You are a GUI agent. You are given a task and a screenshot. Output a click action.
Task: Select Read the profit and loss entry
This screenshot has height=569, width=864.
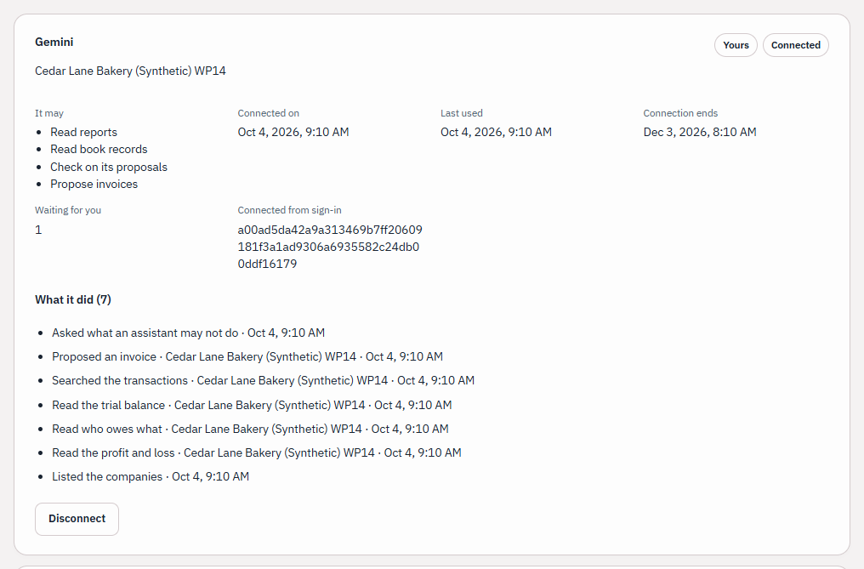pyautogui.click(x=257, y=452)
